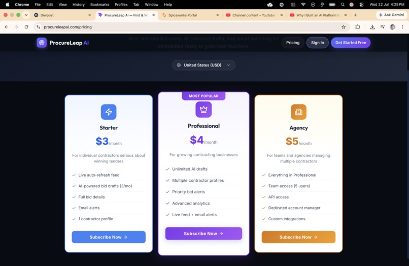Click the Custom integrations feature
Image resolution: width=409 pixels, height=266 pixels.
[287, 219]
